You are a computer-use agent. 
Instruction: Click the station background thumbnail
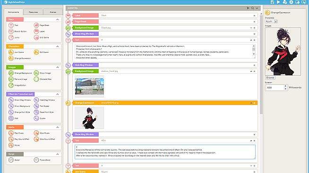pyautogui.click(x=89, y=86)
